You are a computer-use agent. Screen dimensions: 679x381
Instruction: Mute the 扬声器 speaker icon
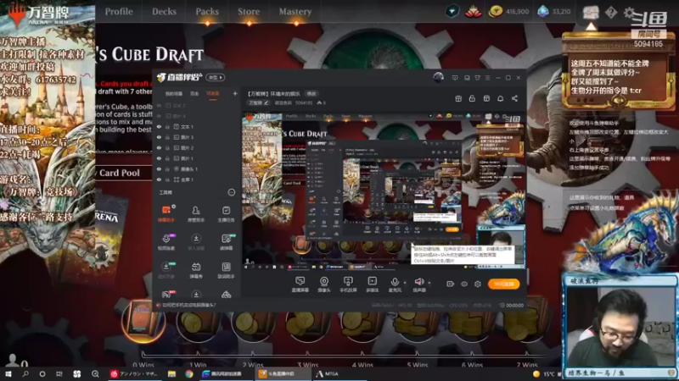[418, 282]
